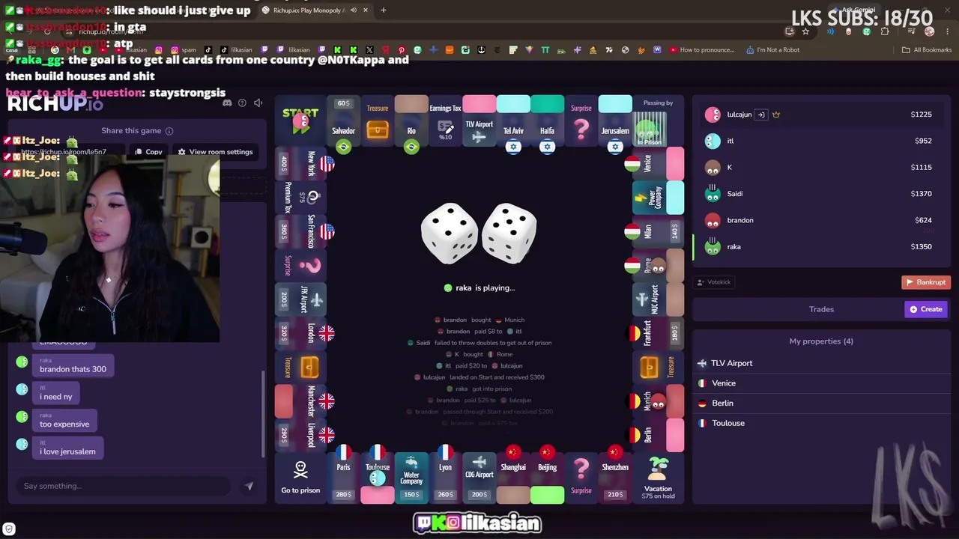Screen dimensions: 959x539
Task: Open Toulouse in My properties
Action: pos(820,423)
